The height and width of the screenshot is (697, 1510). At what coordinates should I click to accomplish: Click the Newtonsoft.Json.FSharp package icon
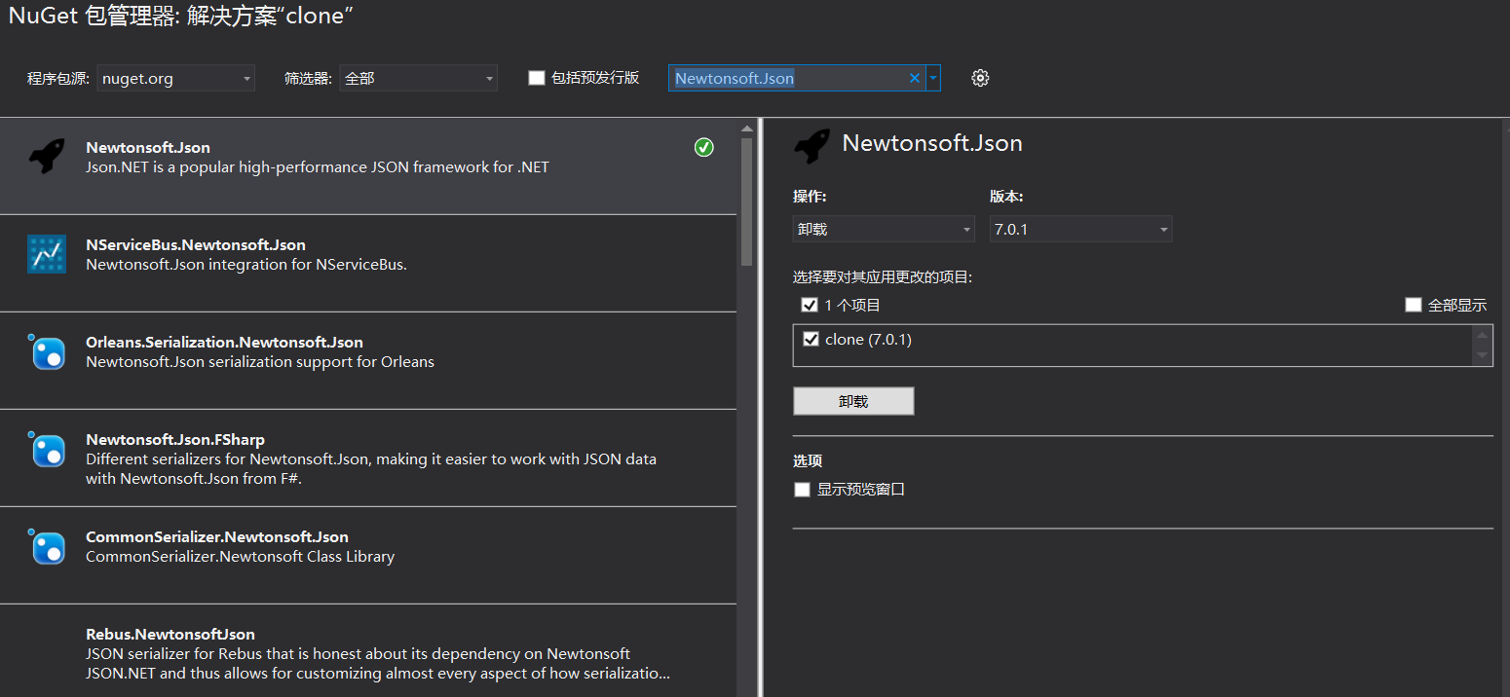[47, 449]
